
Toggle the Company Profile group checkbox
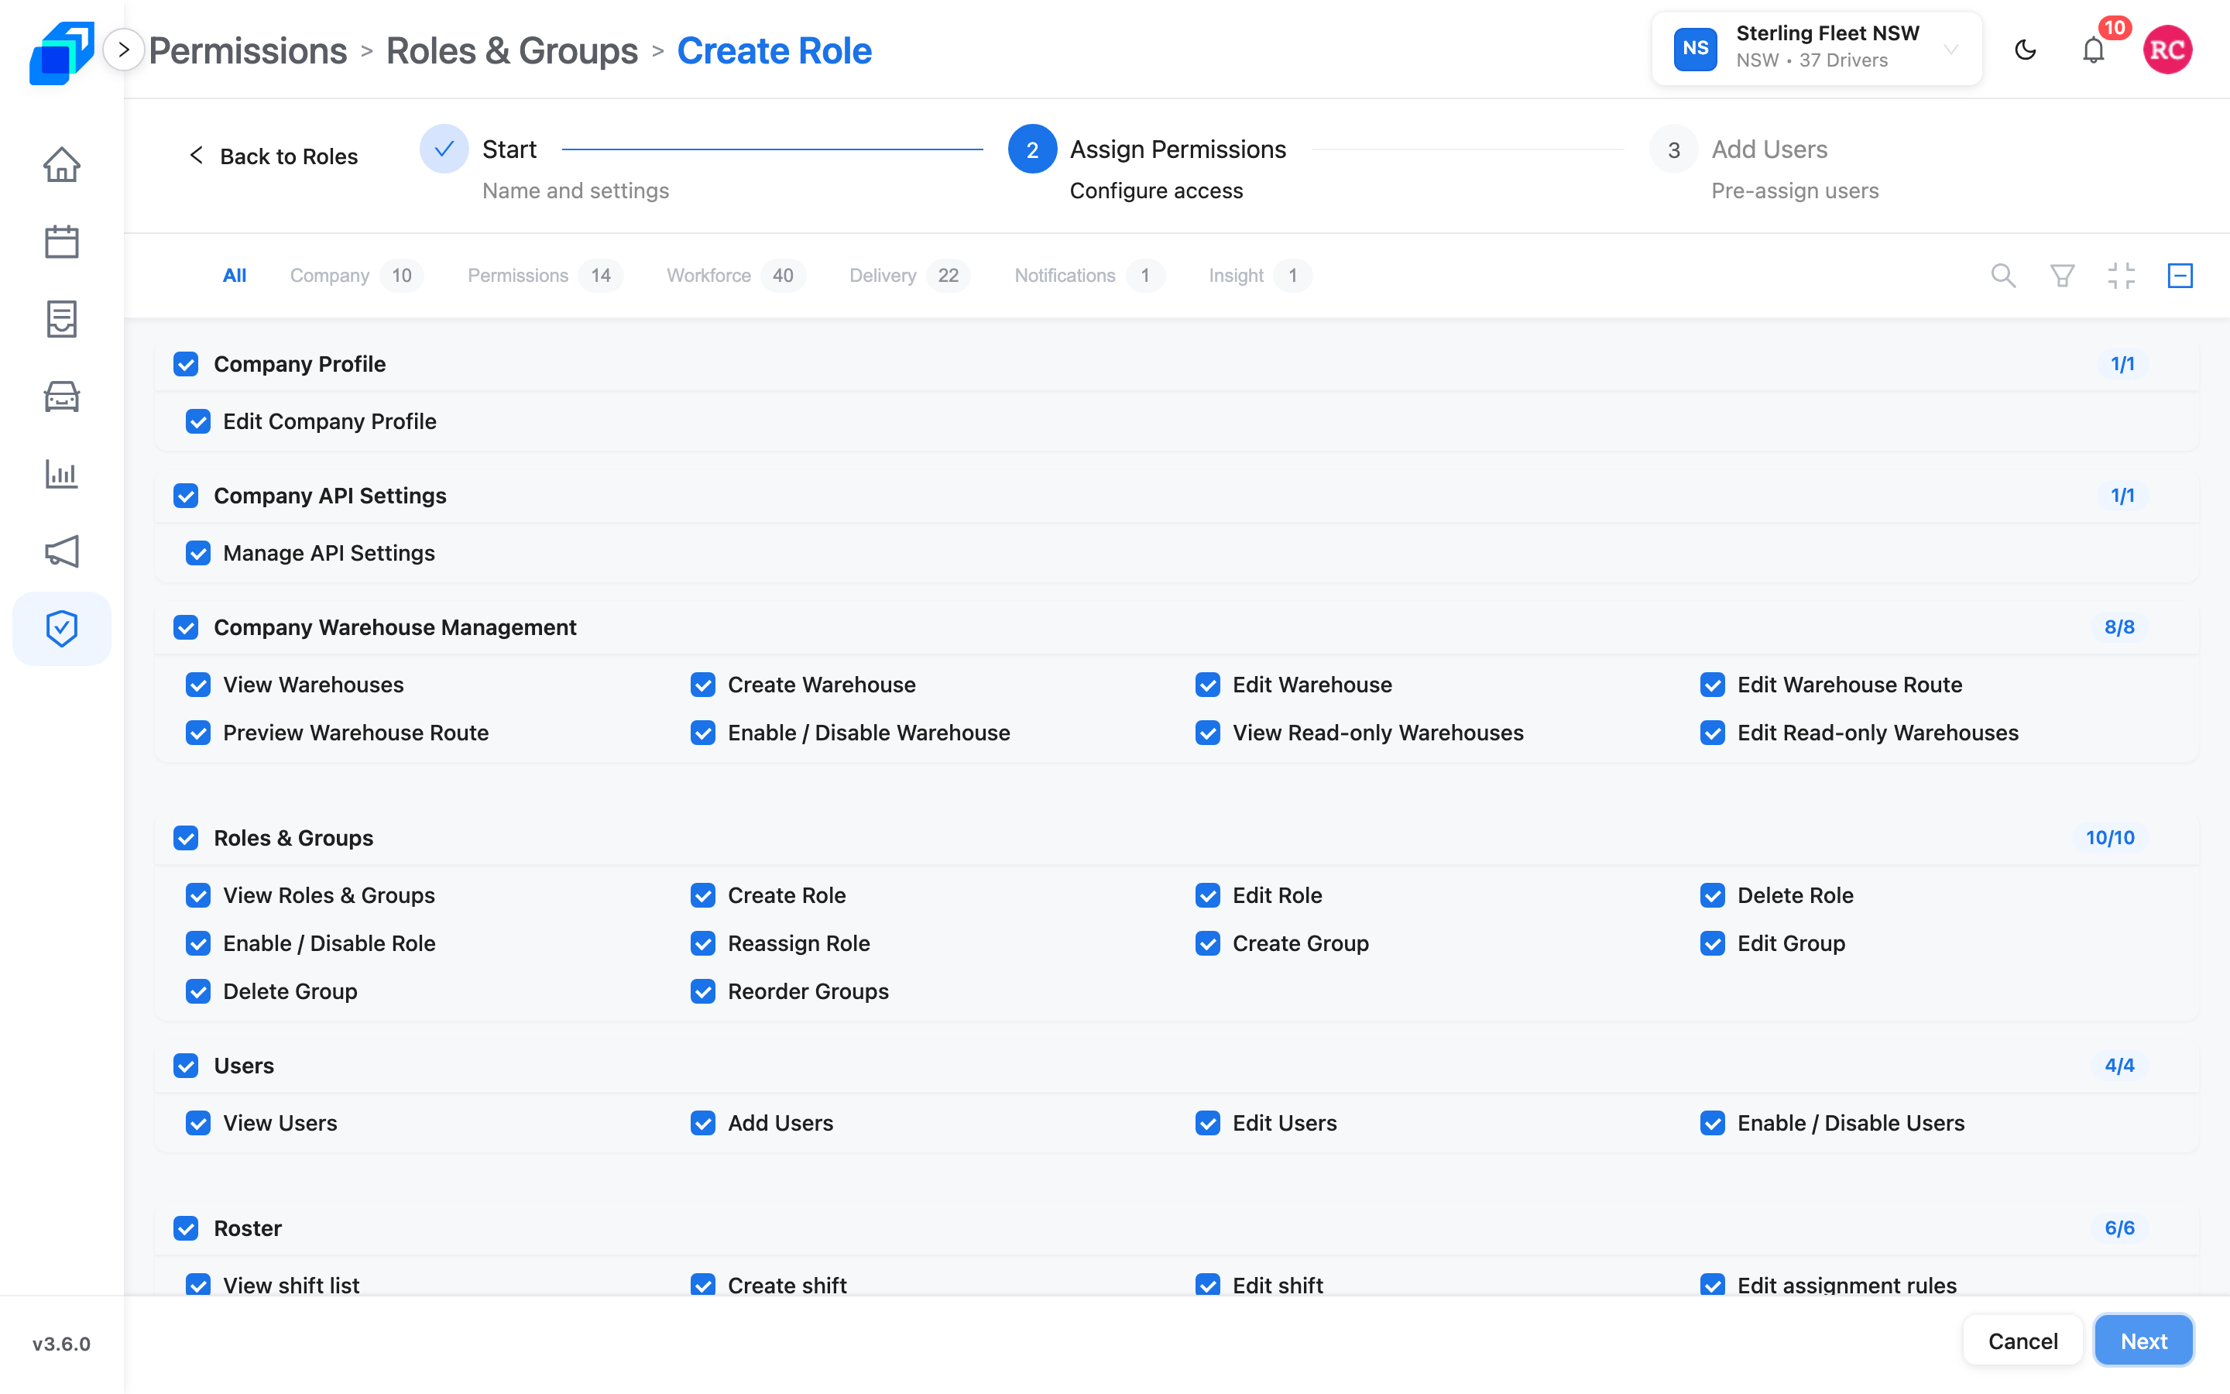[x=186, y=364]
